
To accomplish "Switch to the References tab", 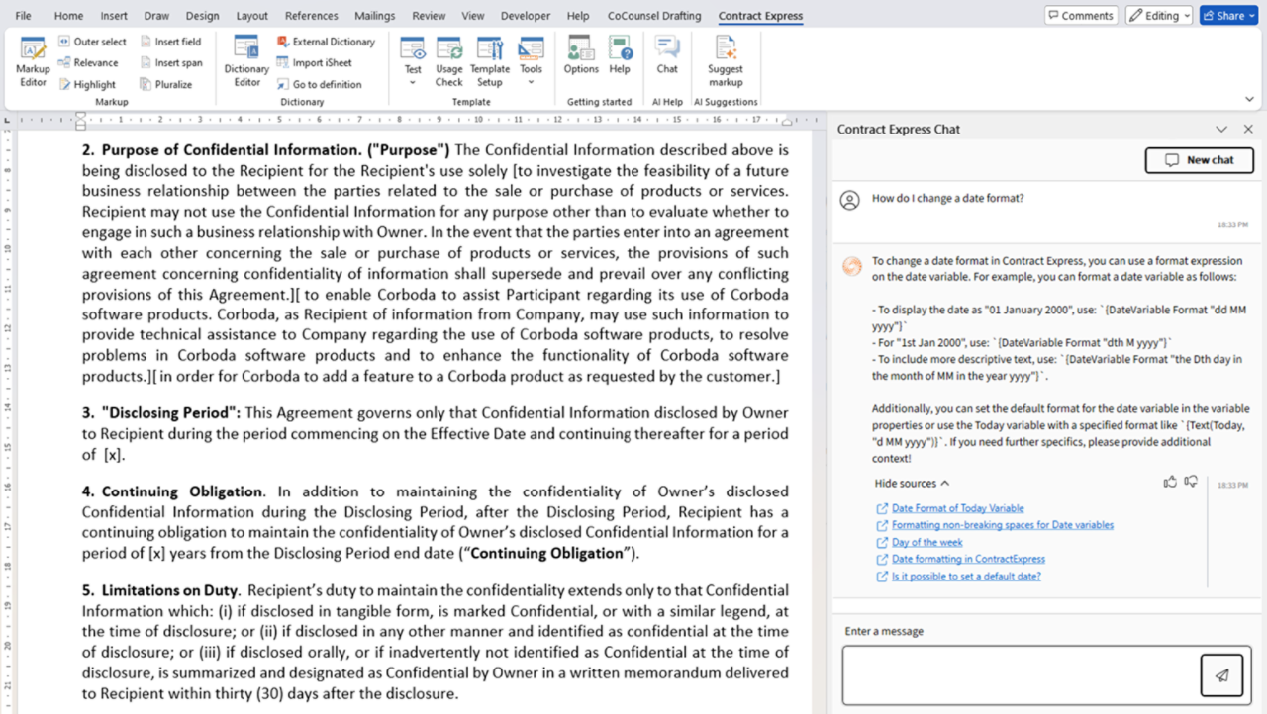I will [x=312, y=16].
